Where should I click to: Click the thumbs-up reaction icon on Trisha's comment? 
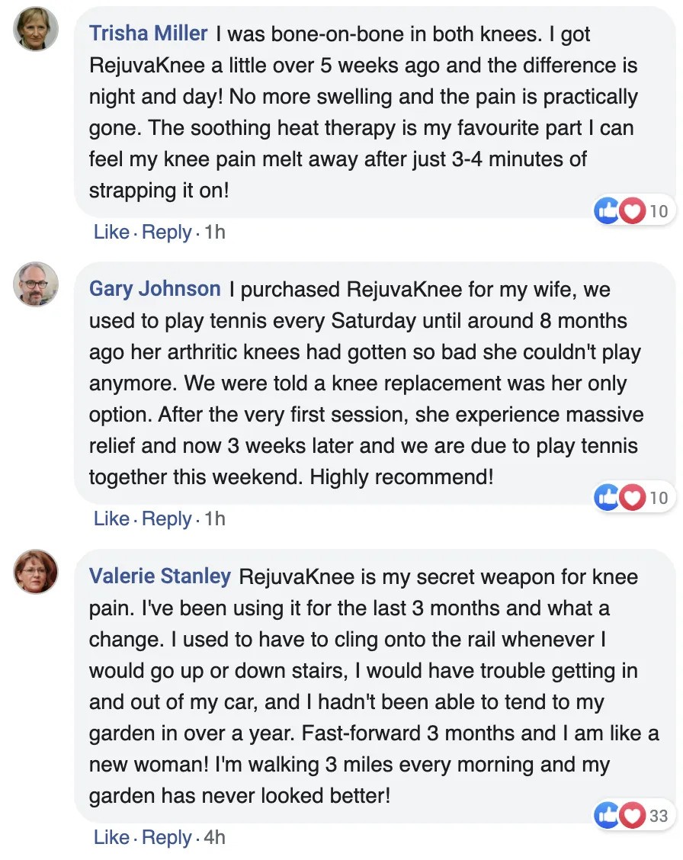click(608, 211)
